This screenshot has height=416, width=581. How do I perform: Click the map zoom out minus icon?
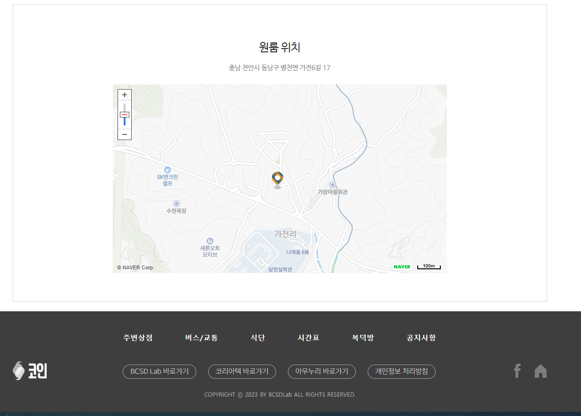(124, 134)
